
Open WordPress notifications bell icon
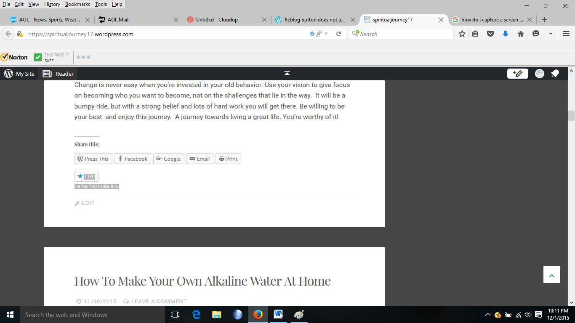(555, 74)
